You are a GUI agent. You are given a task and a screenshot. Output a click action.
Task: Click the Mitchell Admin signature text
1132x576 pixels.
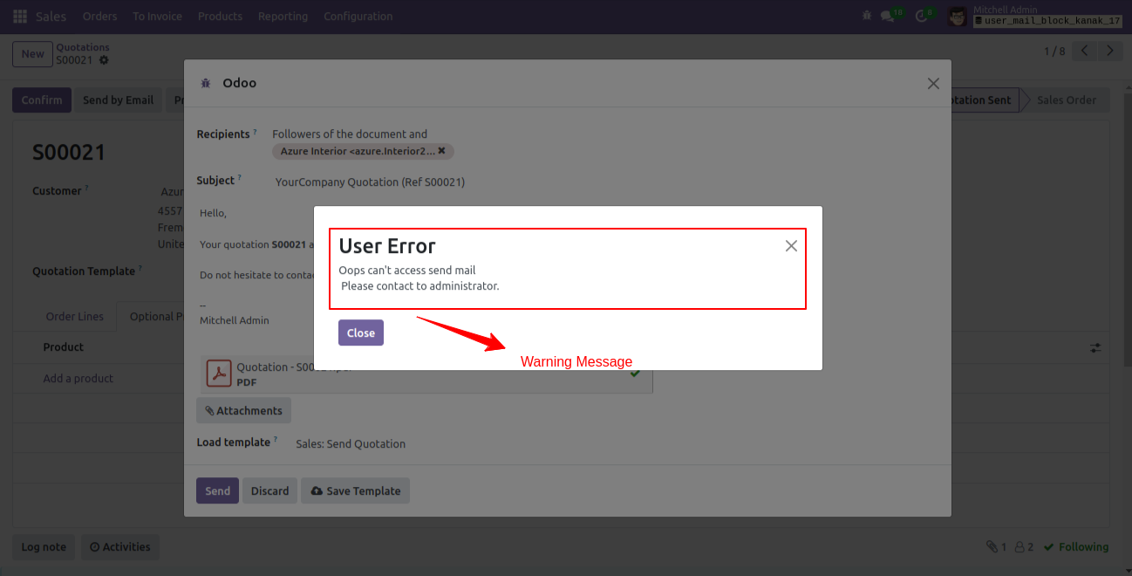235,320
